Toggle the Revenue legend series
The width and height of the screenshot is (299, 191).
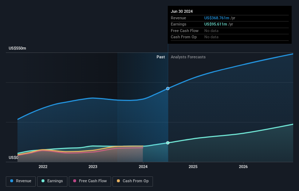coord(21,181)
